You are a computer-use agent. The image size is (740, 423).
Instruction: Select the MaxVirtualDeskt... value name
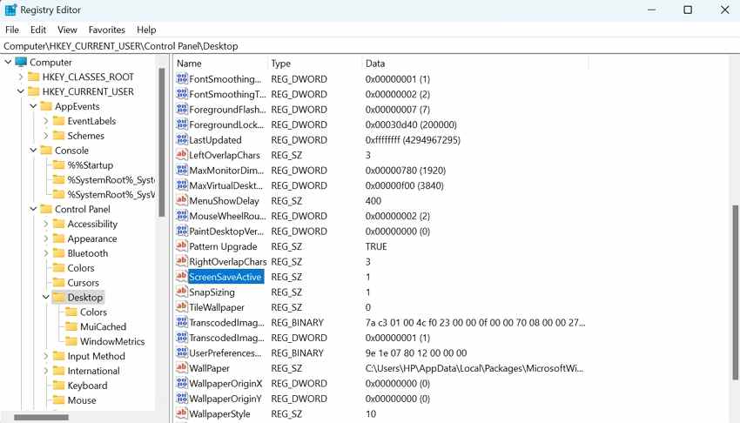226,185
